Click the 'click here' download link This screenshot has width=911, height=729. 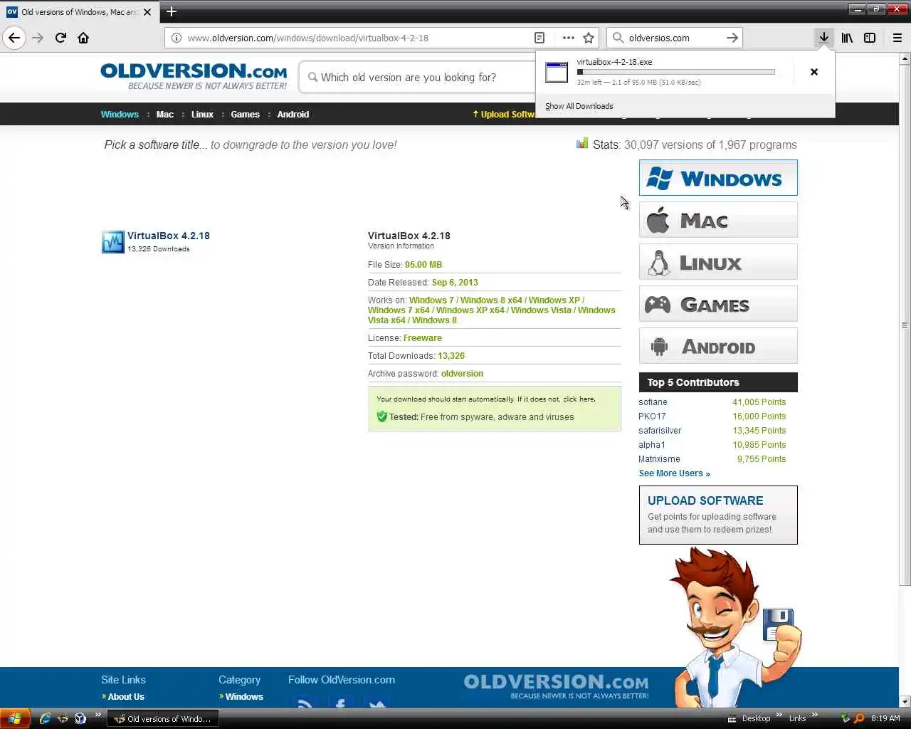tap(579, 399)
